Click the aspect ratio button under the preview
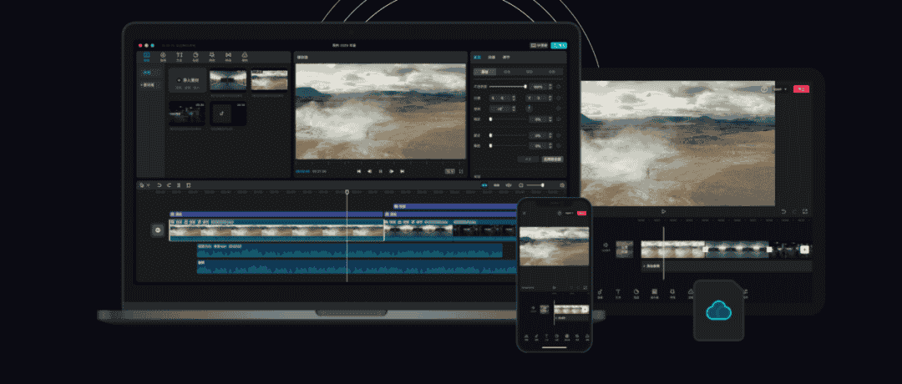The height and width of the screenshot is (384, 902). point(449,171)
